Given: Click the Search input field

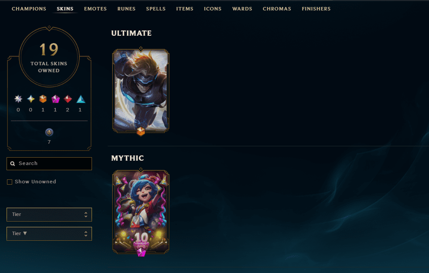Looking at the screenshot, I should click(x=49, y=164).
